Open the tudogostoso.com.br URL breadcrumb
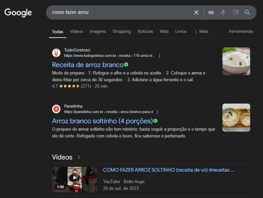Viewport: 263px width, 198px height. pos(110,56)
